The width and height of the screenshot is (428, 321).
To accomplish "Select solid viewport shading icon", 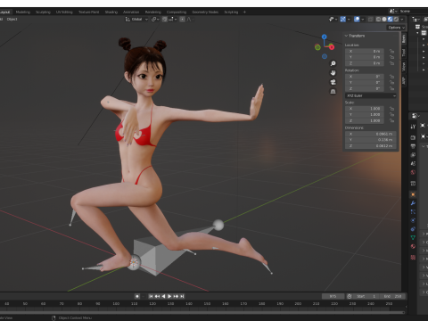I will [384, 20].
